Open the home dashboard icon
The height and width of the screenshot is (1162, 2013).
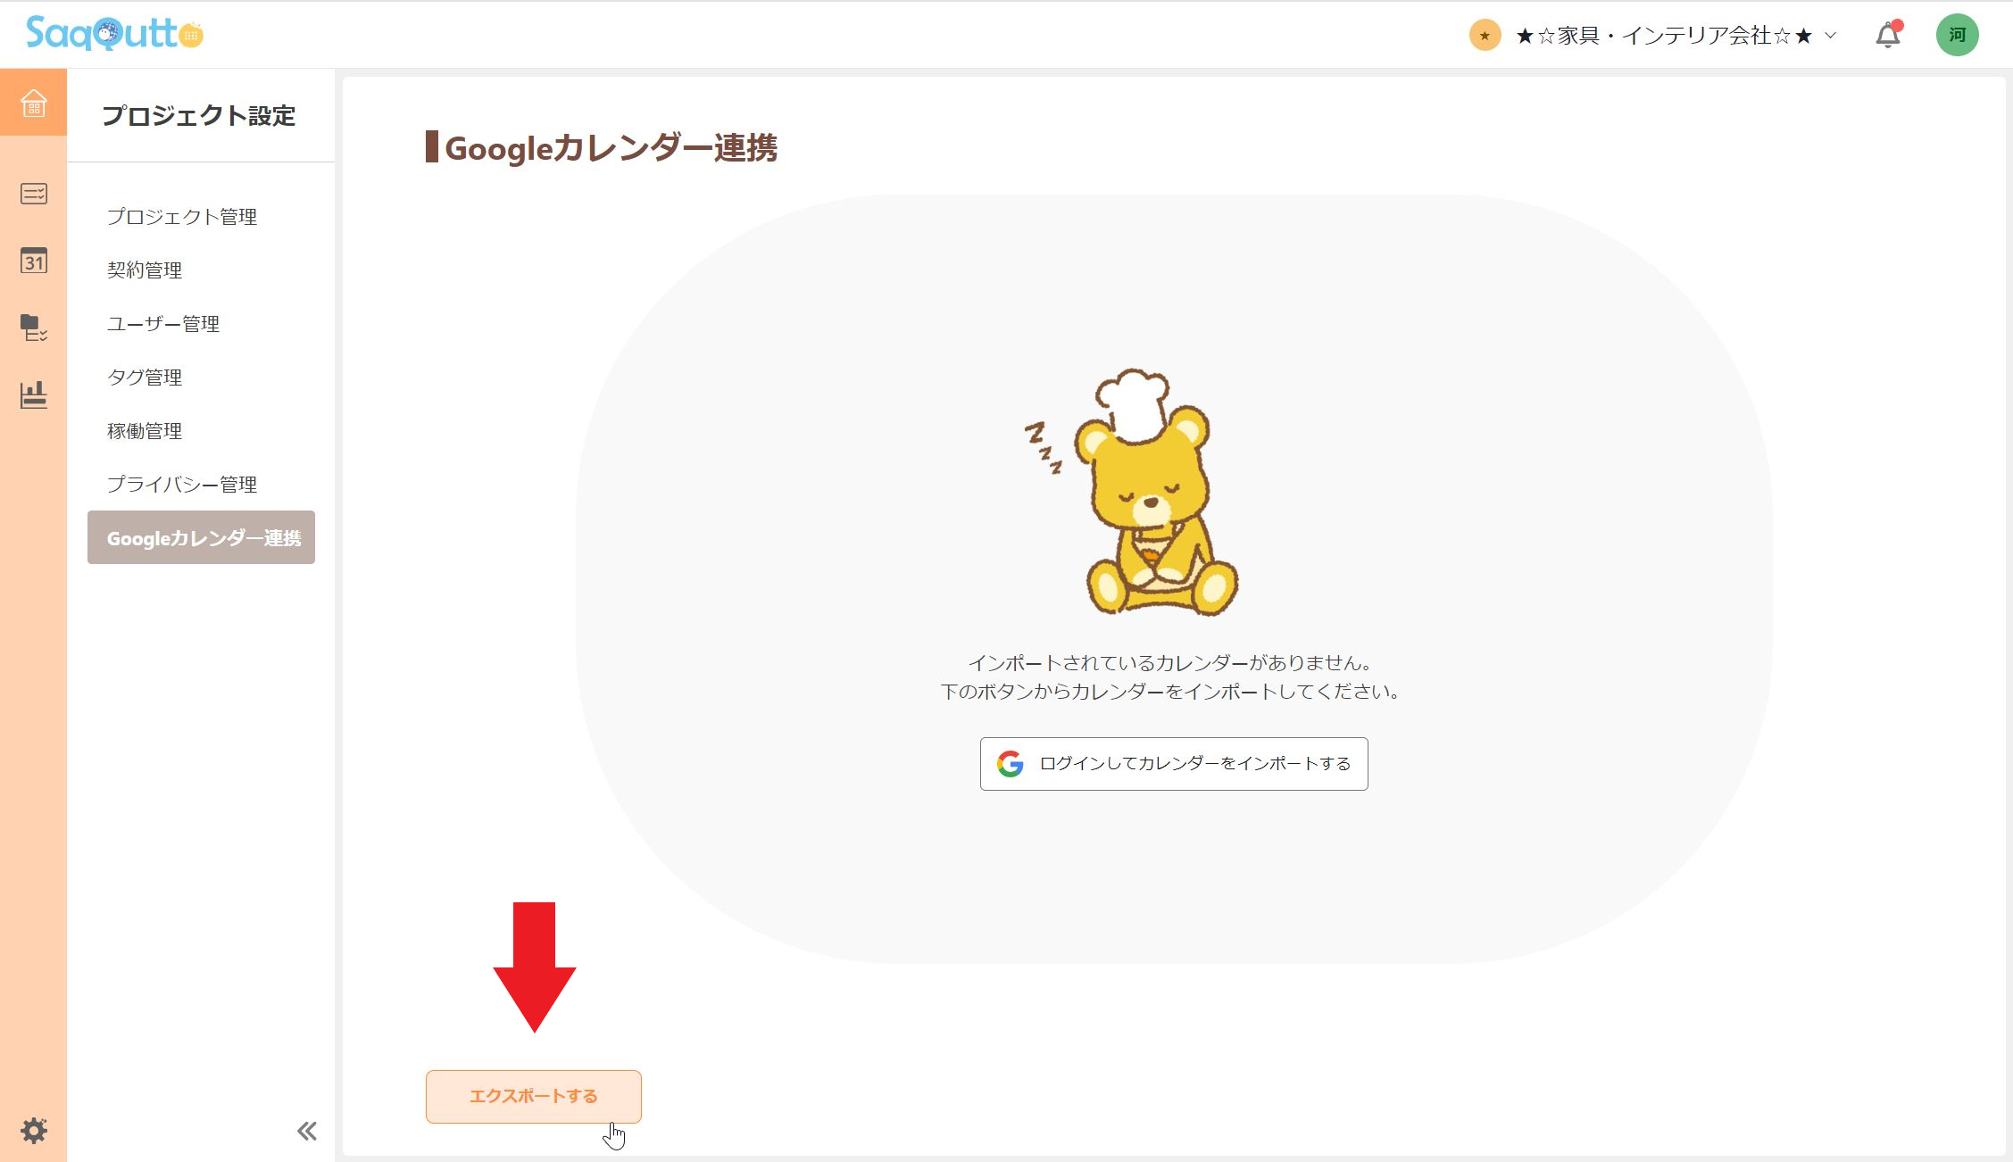[x=33, y=104]
